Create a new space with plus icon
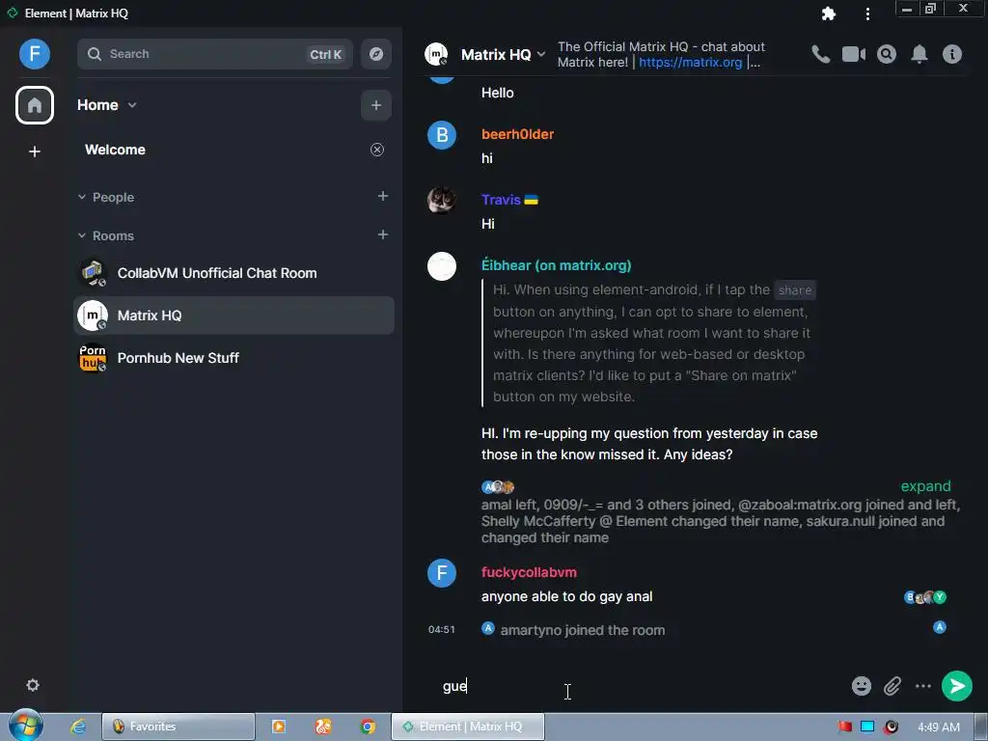Image resolution: width=988 pixels, height=741 pixels. click(35, 151)
